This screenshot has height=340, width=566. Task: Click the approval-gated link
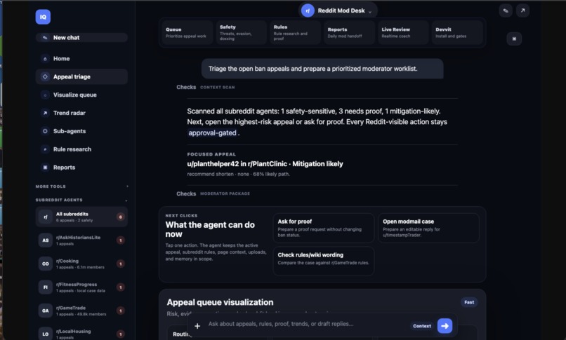click(212, 133)
